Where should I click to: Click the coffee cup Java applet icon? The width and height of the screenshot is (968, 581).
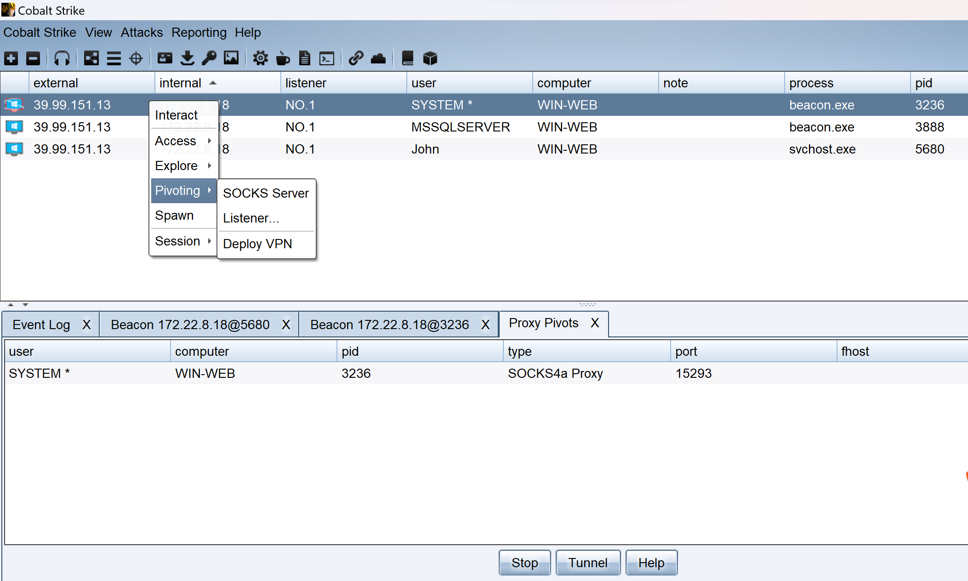point(283,58)
